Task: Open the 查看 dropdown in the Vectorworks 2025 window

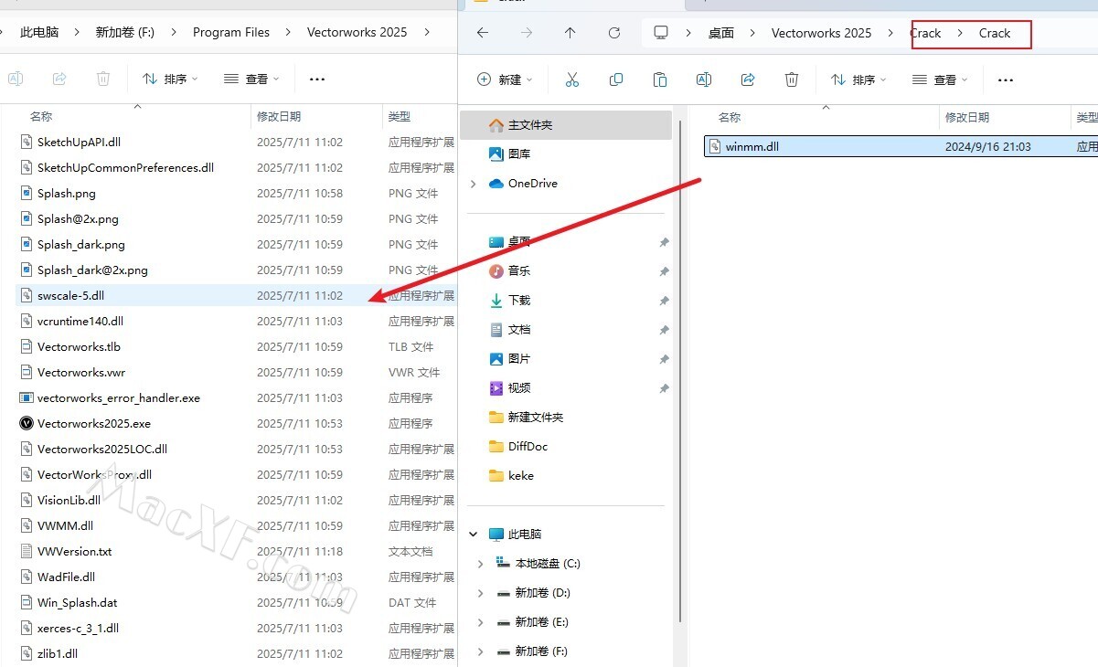Action: click(251, 79)
